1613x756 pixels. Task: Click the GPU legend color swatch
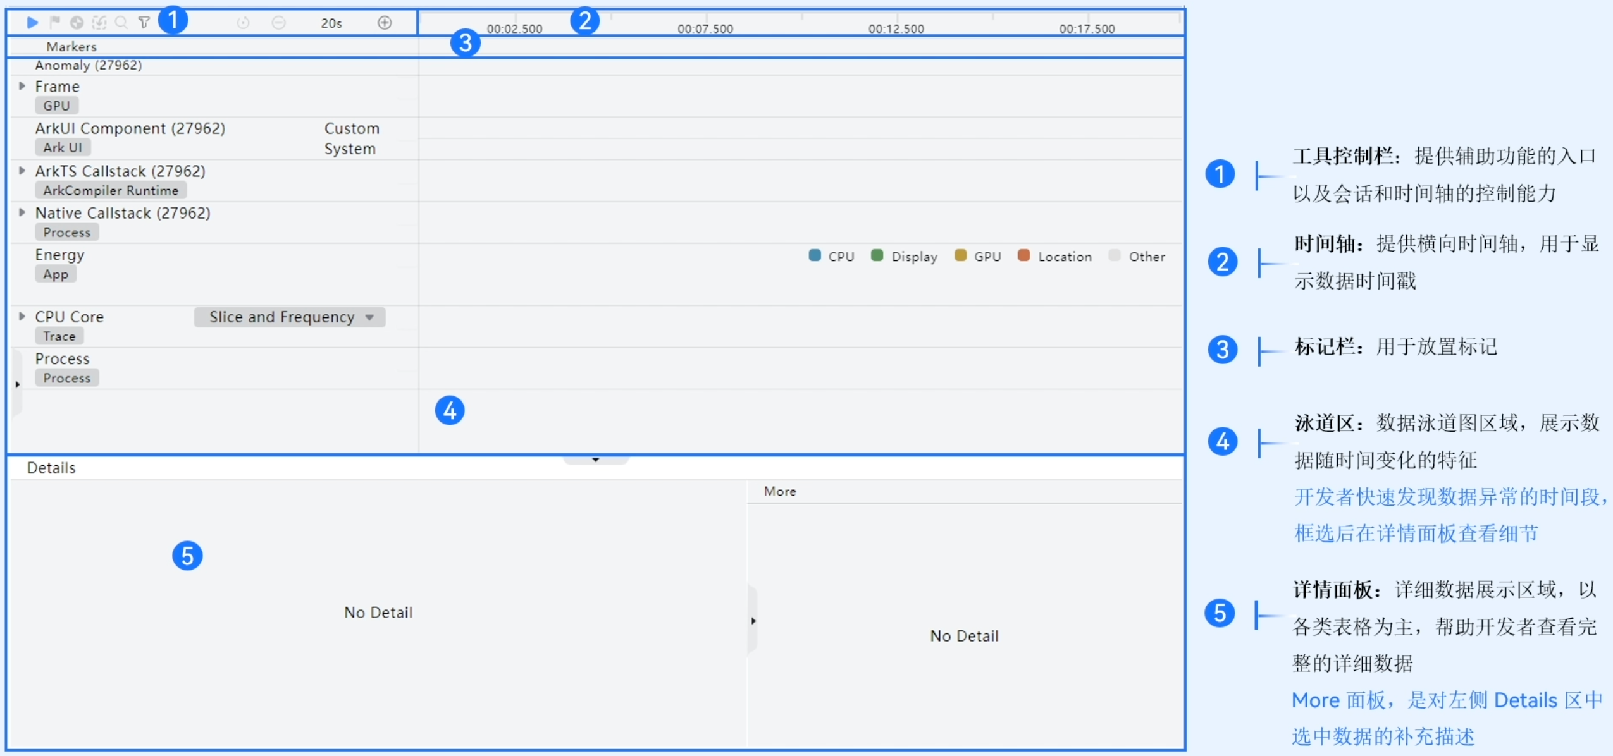pos(960,255)
